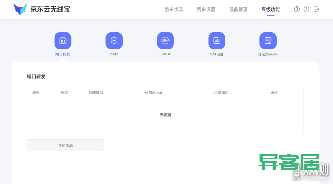Image resolution: width=333 pixels, height=184 pixels.
Task: Open the DMZ shield icon
Action: tap(114, 41)
